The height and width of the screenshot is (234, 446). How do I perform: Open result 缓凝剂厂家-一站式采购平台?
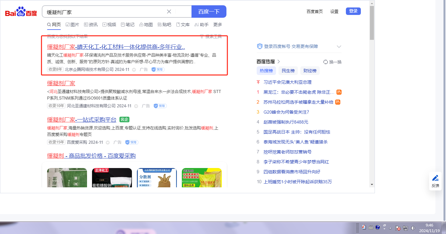[x=82, y=120]
